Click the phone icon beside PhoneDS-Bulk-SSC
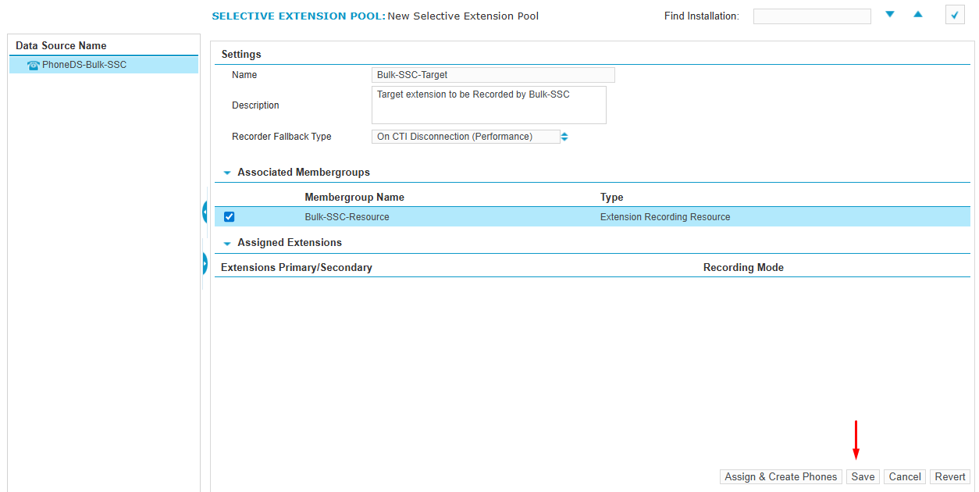 34,66
